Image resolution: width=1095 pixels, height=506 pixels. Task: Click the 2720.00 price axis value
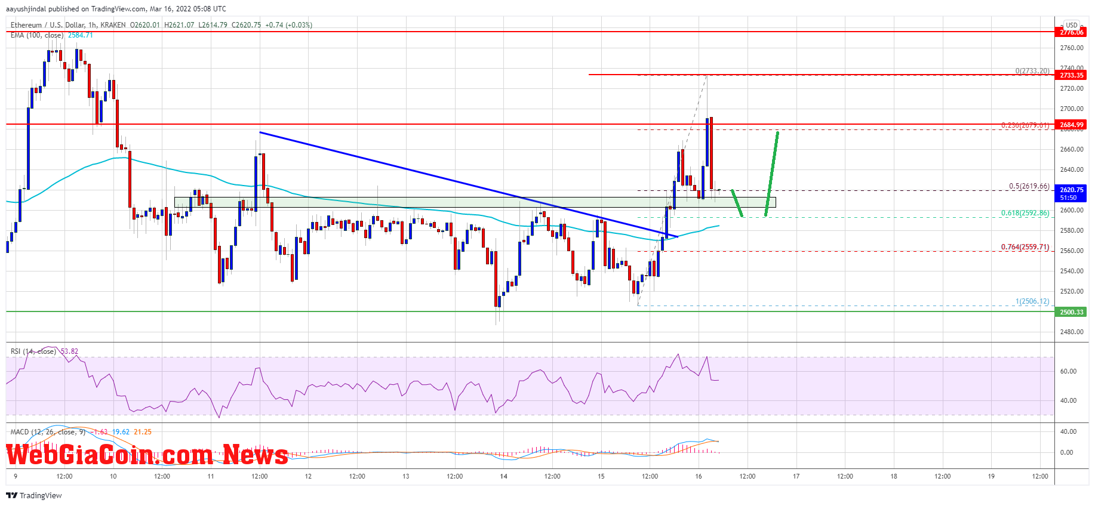pyautogui.click(x=1071, y=89)
